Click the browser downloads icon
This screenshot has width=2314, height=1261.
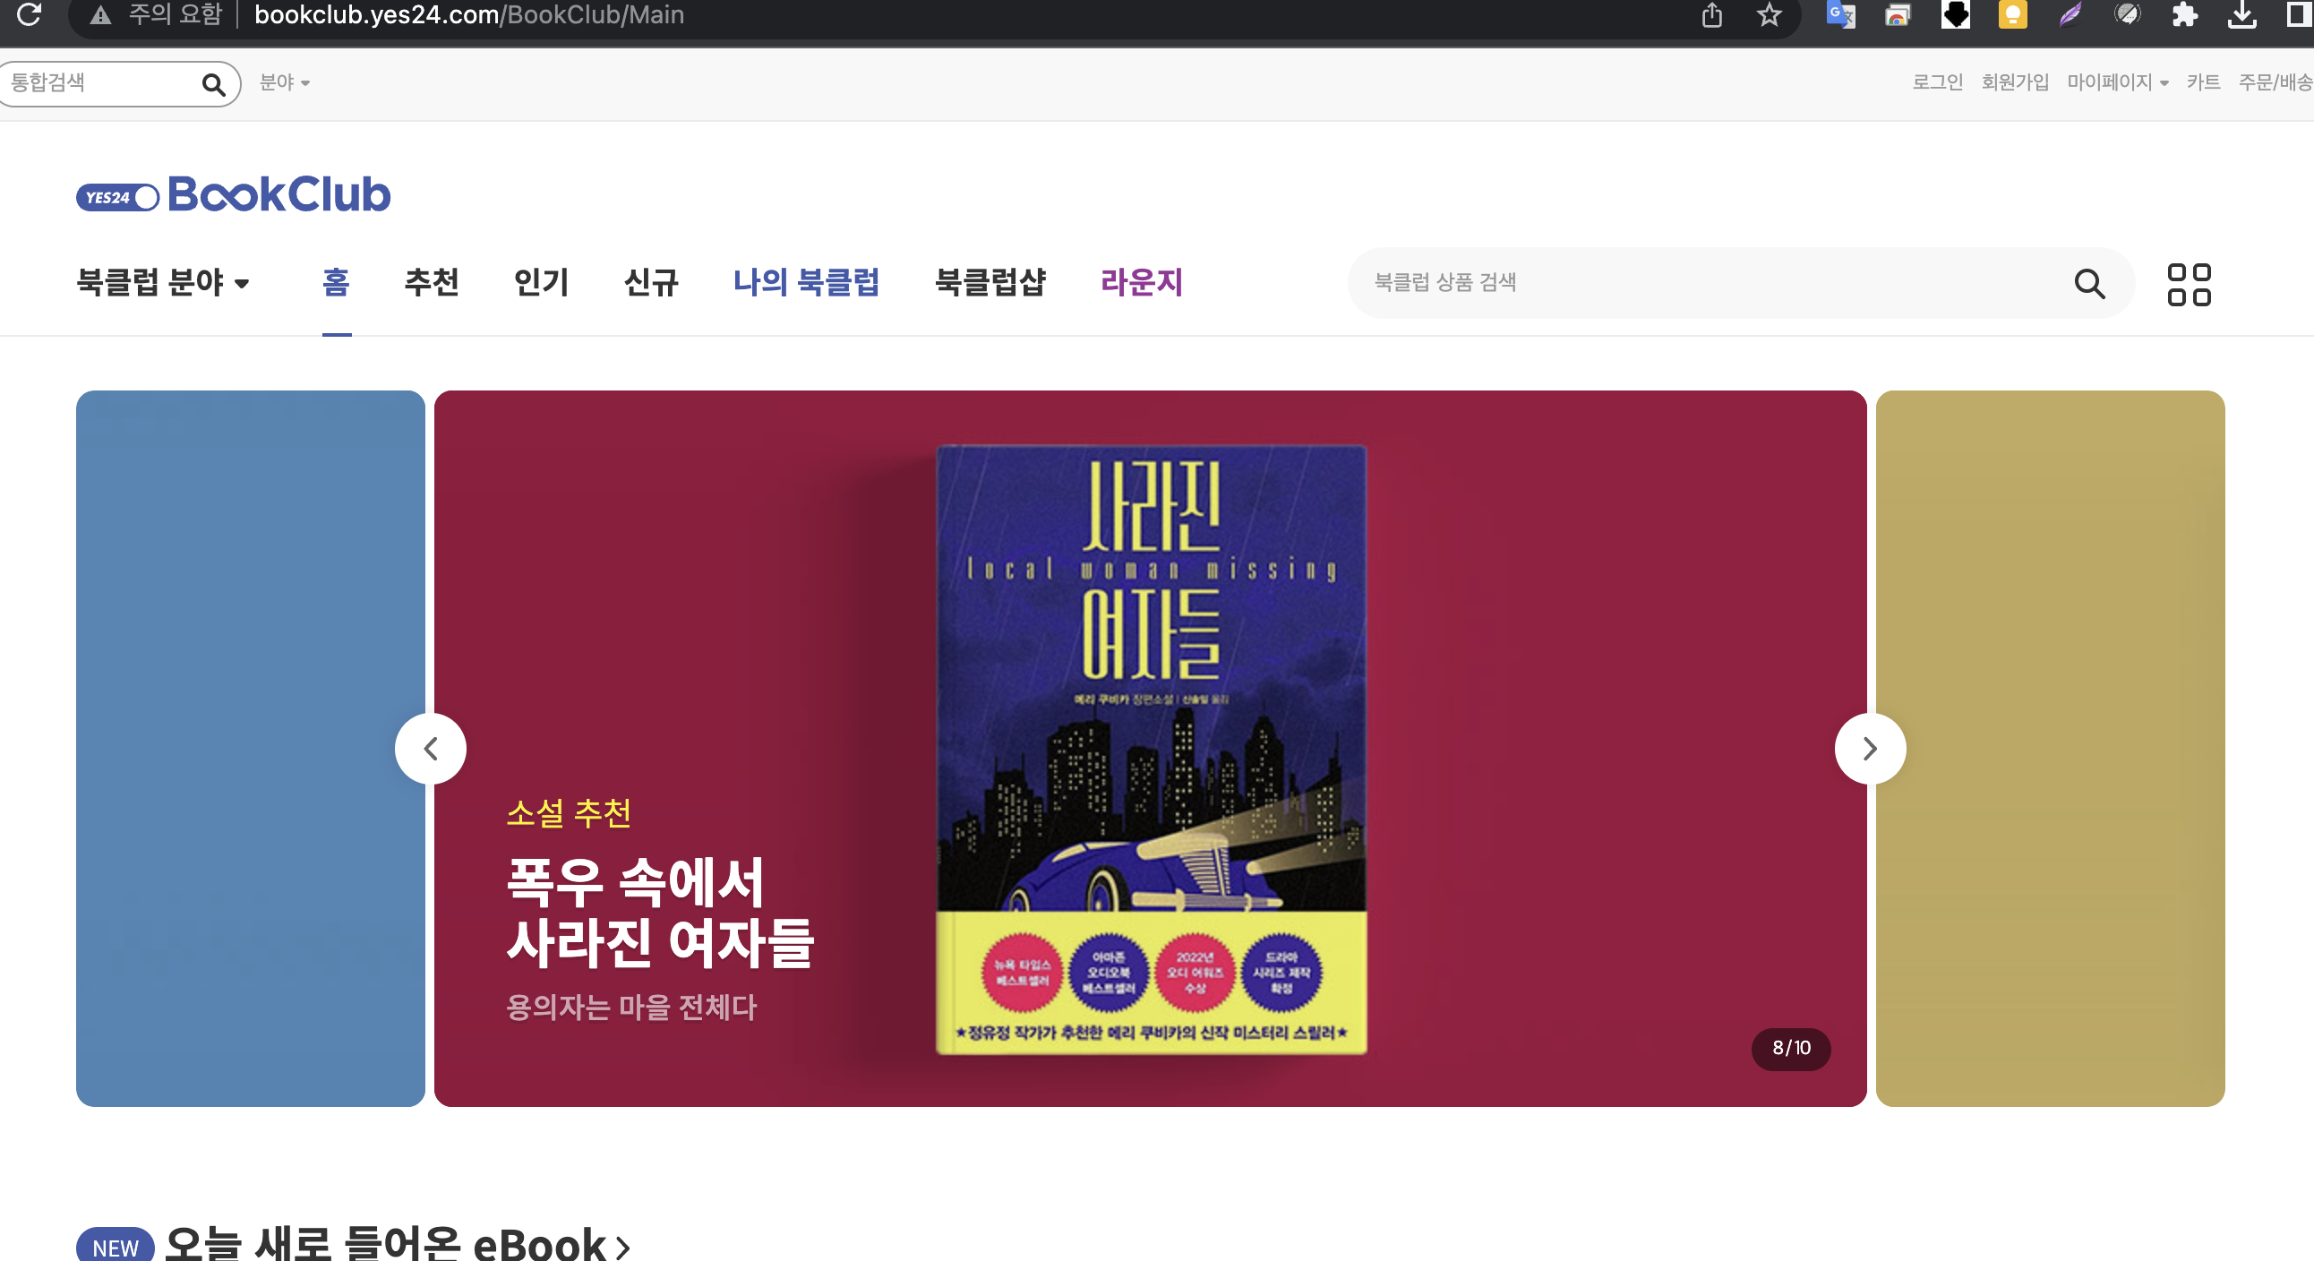(2241, 14)
